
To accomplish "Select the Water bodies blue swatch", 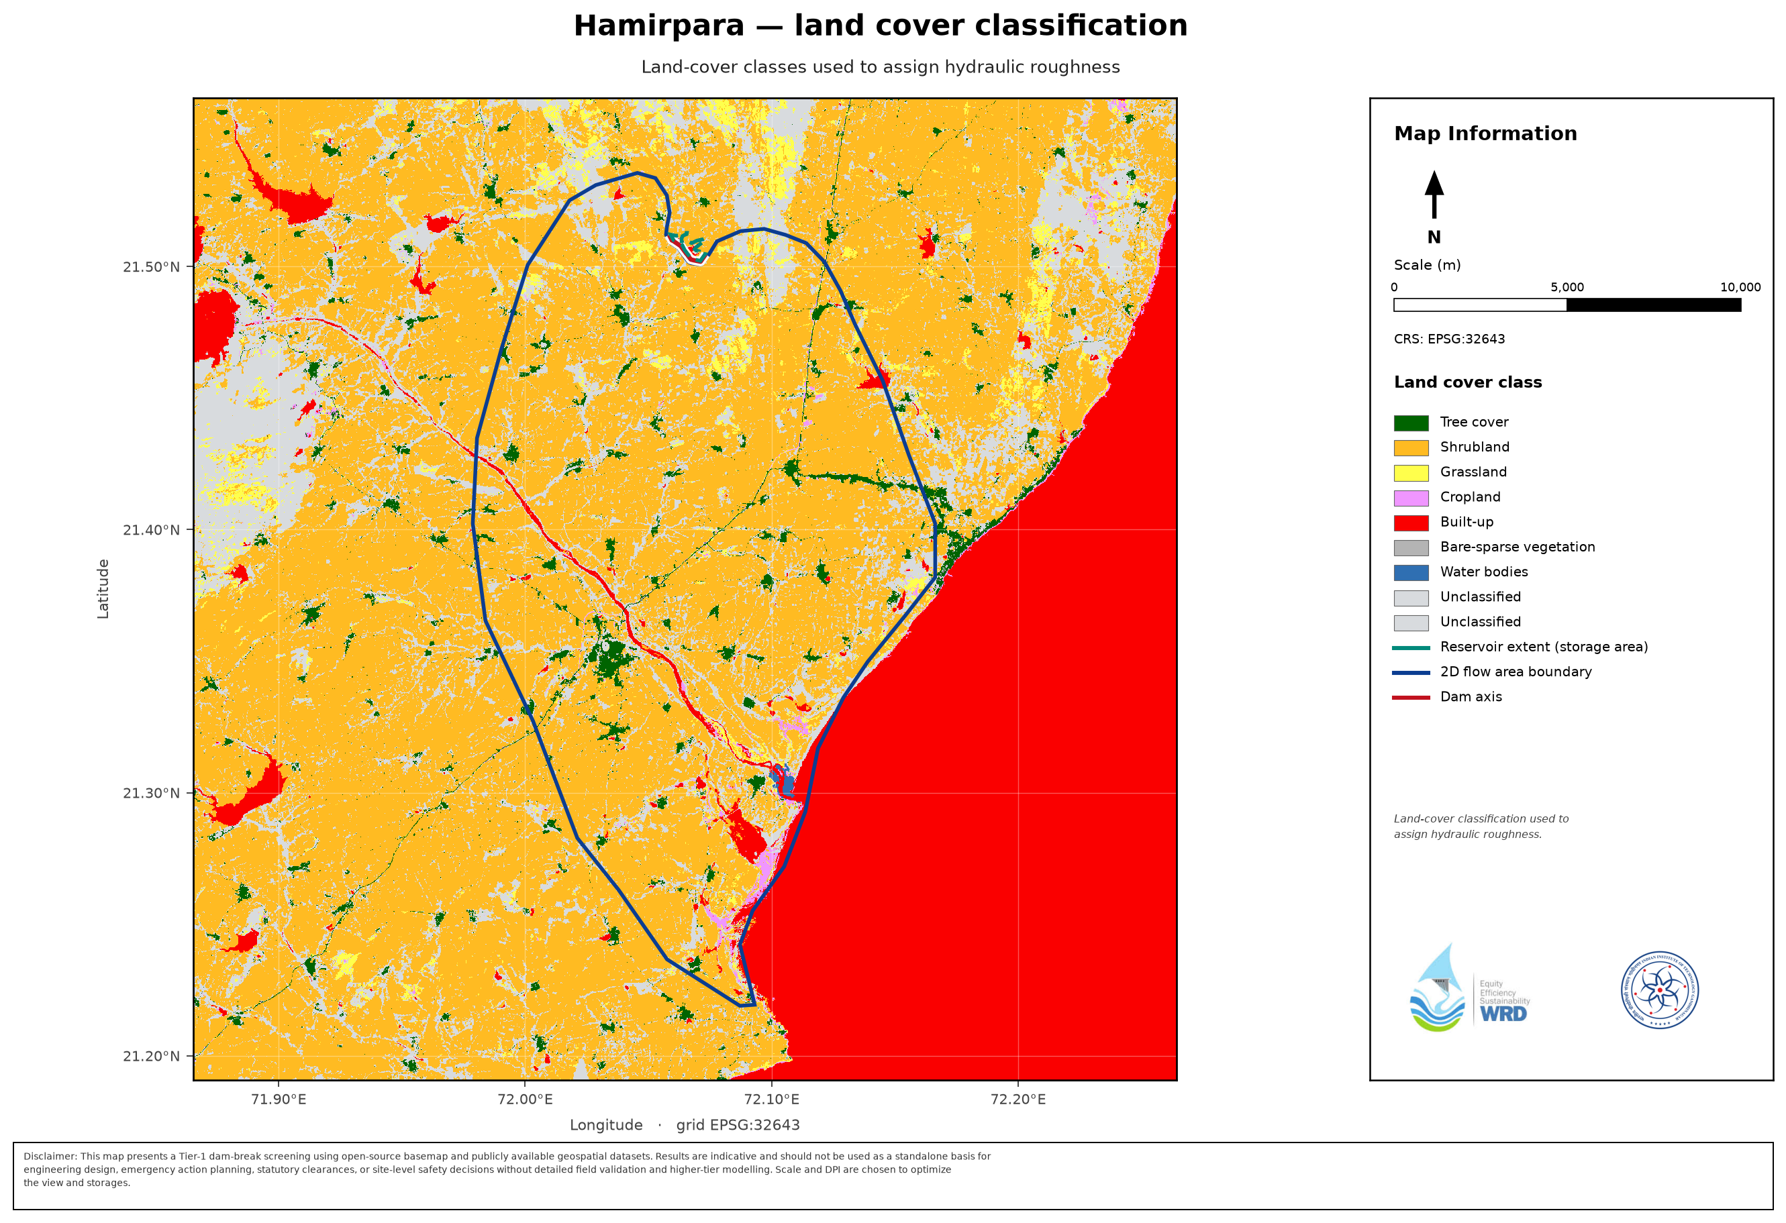I will [x=1411, y=573].
